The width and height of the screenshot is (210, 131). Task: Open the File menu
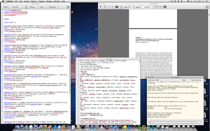[16, 1]
